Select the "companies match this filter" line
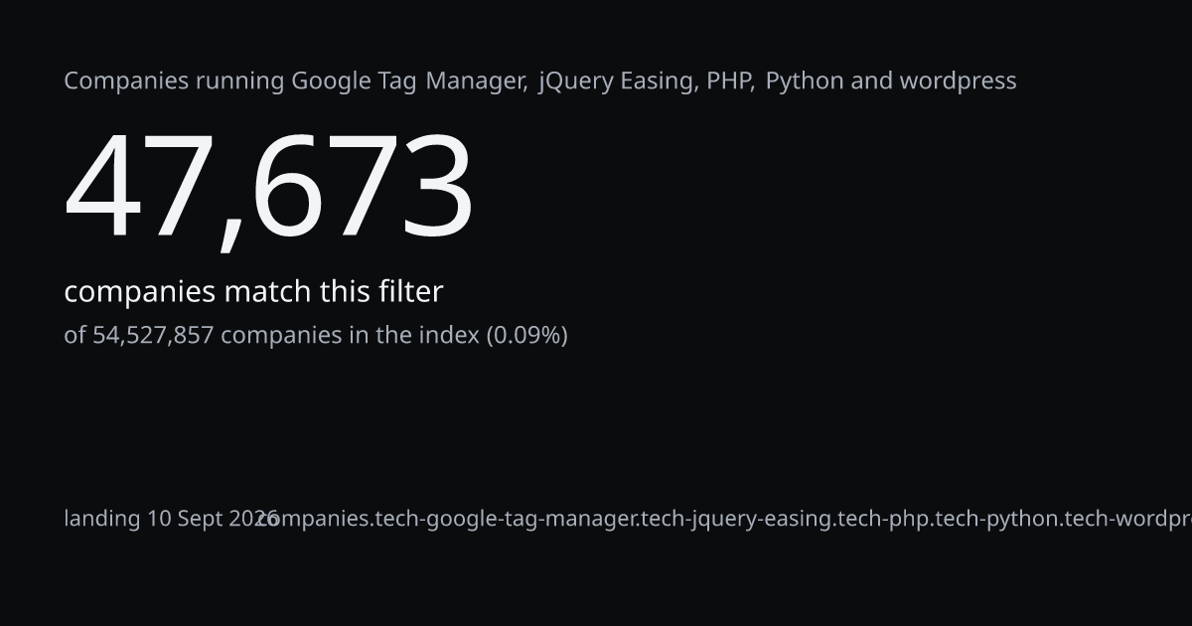This screenshot has width=1192, height=626. point(253,292)
